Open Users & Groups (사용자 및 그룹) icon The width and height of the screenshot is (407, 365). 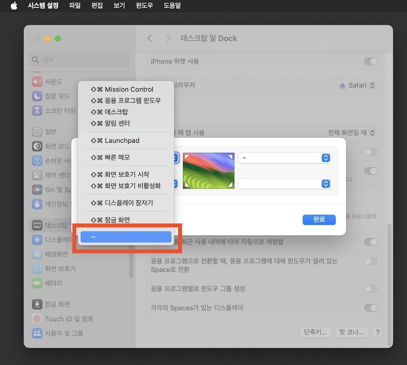(x=37, y=333)
